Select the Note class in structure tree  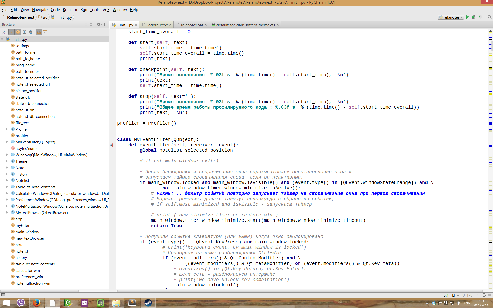[20, 168]
